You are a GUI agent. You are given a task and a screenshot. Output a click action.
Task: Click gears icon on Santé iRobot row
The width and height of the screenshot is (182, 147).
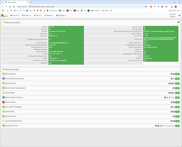[170, 93]
